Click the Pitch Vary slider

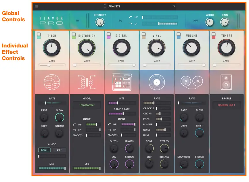[x=52, y=65]
